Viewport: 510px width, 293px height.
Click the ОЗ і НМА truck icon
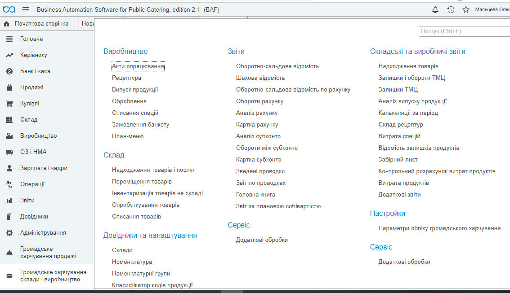click(9, 152)
